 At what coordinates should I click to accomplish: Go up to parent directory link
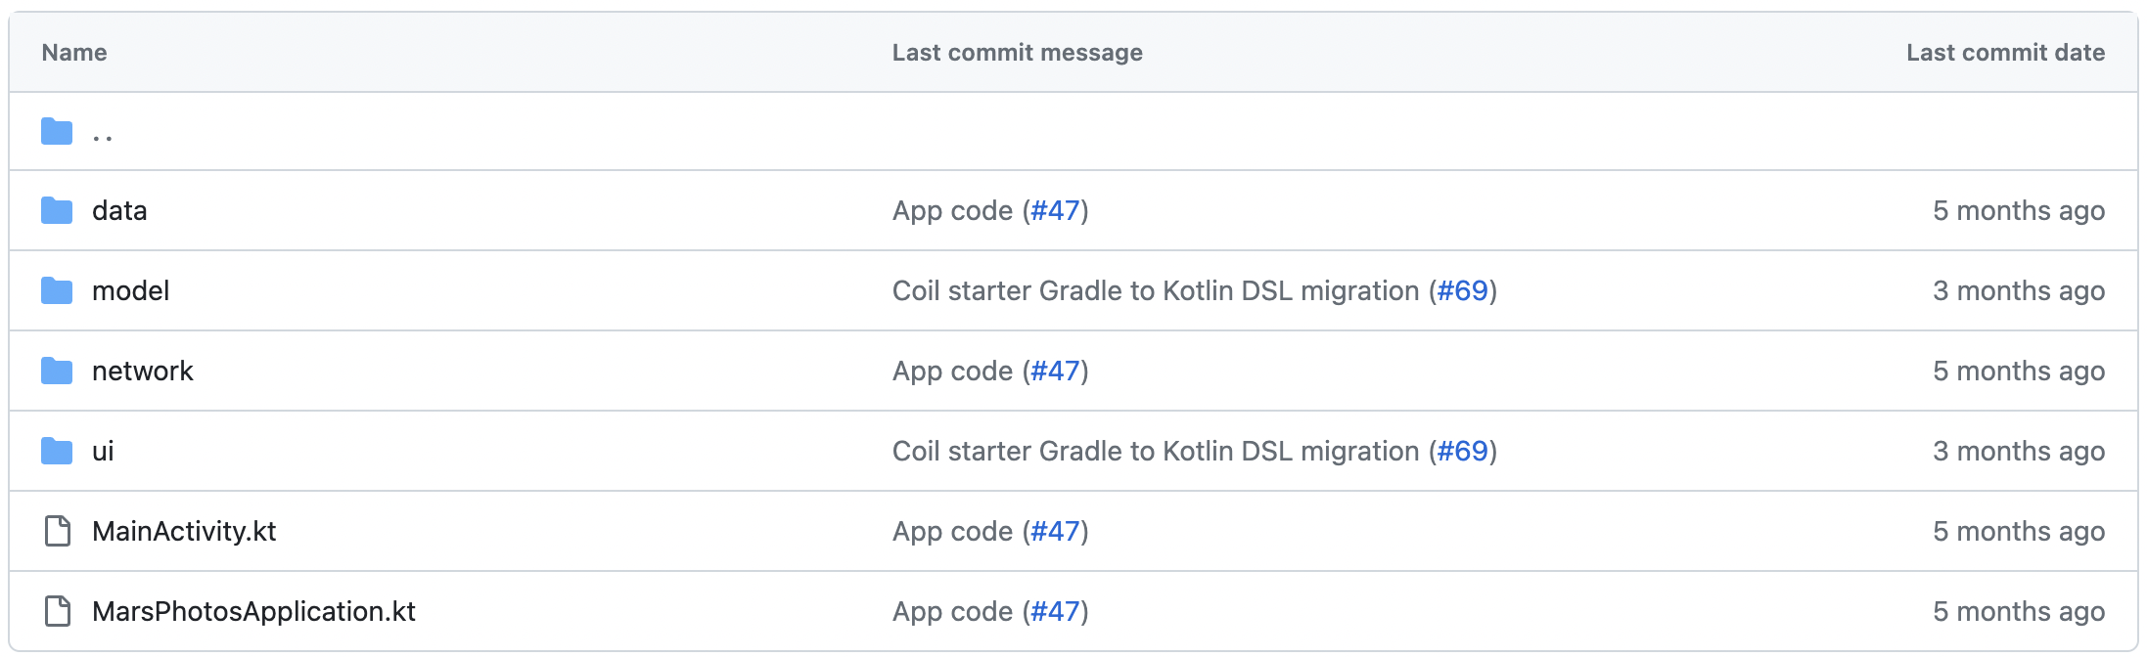pyautogui.click(x=103, y=135)
